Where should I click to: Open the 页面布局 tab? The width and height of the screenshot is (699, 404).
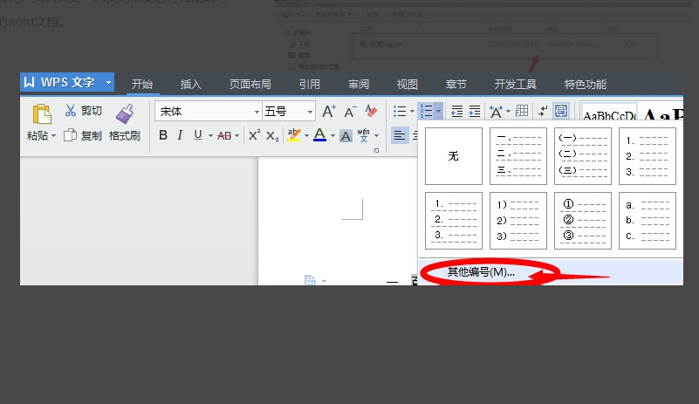click(250, 84)
